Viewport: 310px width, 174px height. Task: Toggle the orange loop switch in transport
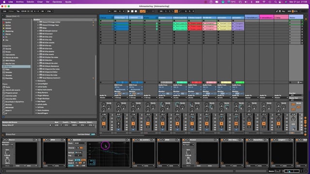[176, 11]
